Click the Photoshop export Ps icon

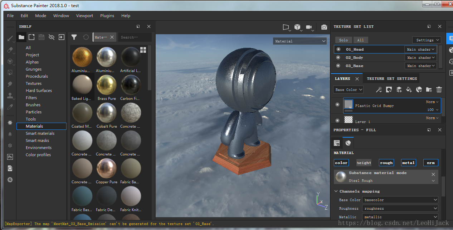point(10,157)
